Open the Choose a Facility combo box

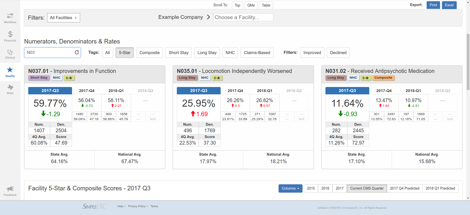pyautogui.click(x=243, y=17)
